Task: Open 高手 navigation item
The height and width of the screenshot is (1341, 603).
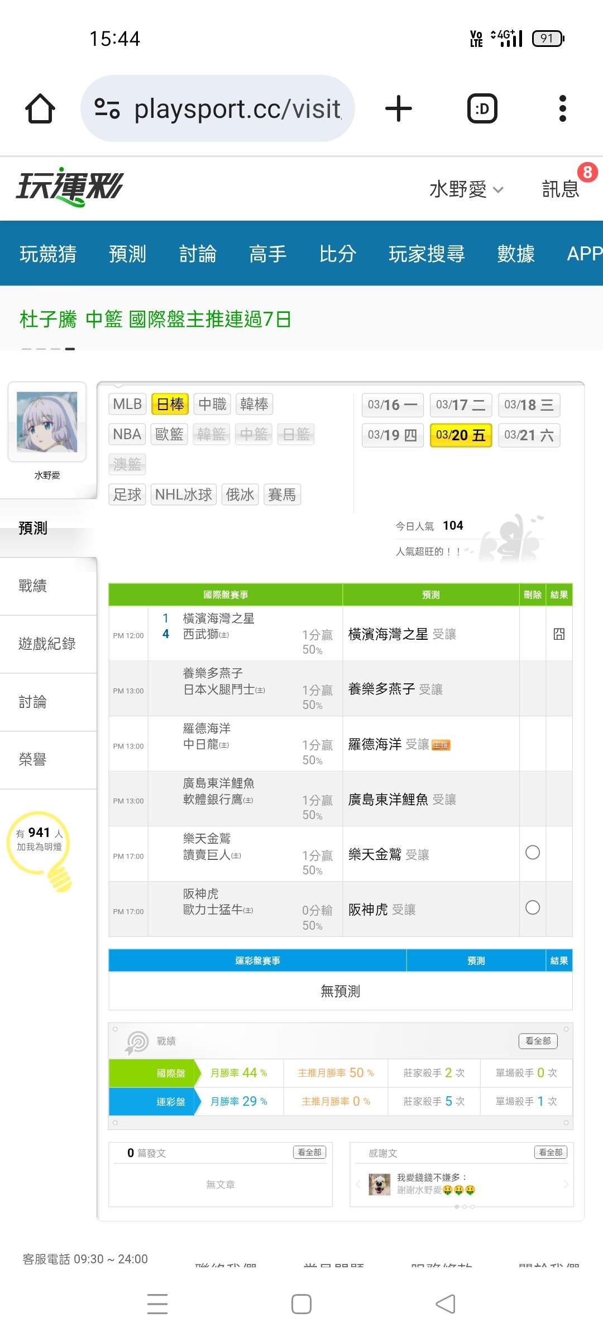Action: (267, 254)
